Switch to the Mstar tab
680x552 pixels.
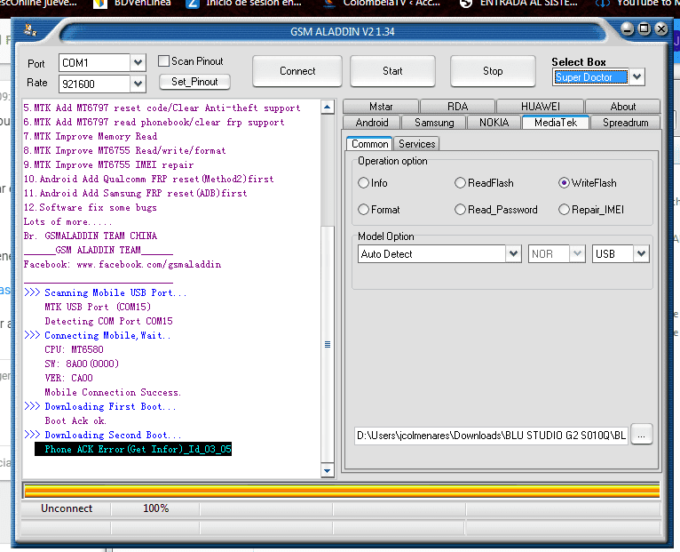pos(381,107)
